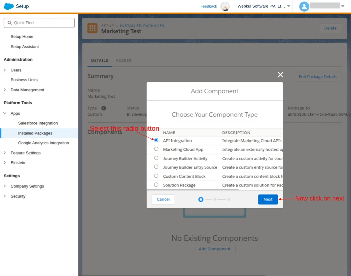Viewport: 351px width, 276px height.
Task: Expand the Data Management section
Action: [x=5, y=90]
